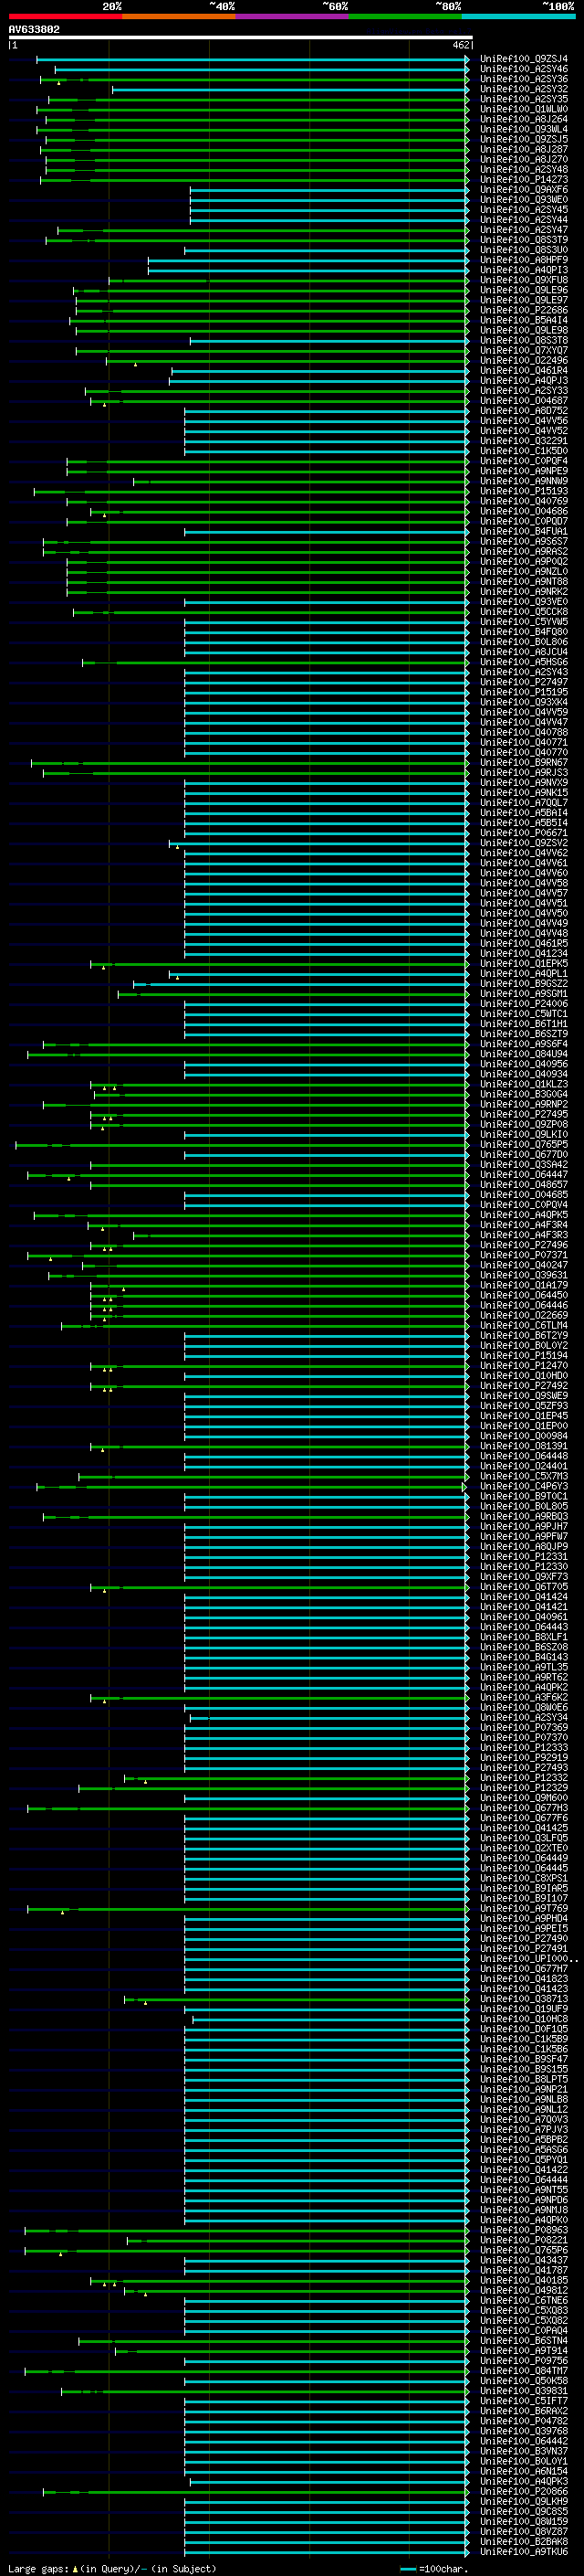The height and width of the screenshot is (2576, 584).
Task: Select the UniRef100_A2SY33 label
Action: click(x=524, y=391)
